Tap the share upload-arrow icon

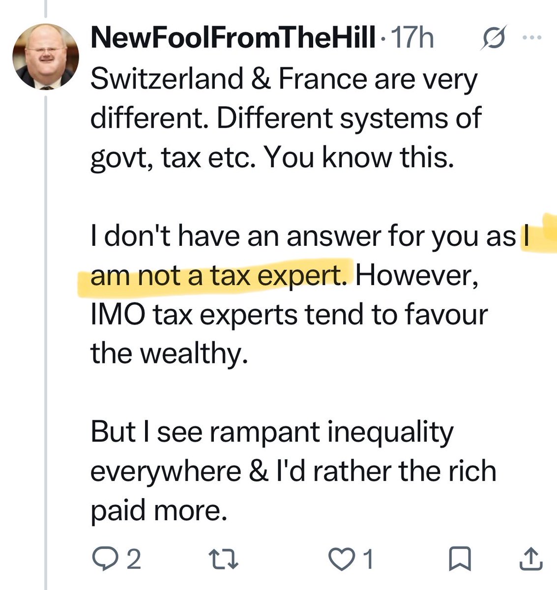click(x=531, y=560)
